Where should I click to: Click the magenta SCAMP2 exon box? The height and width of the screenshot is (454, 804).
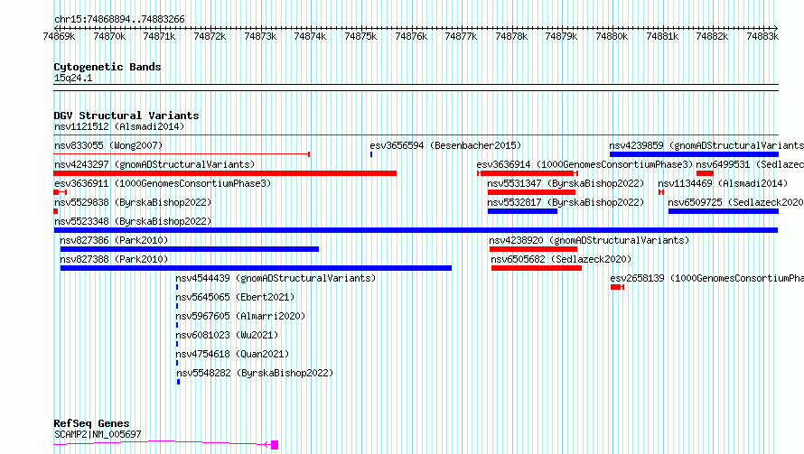(x=275, y=445)
